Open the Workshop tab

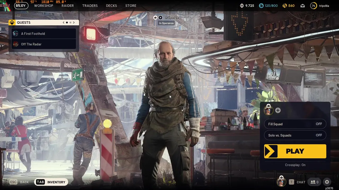[x=43, y=6]
